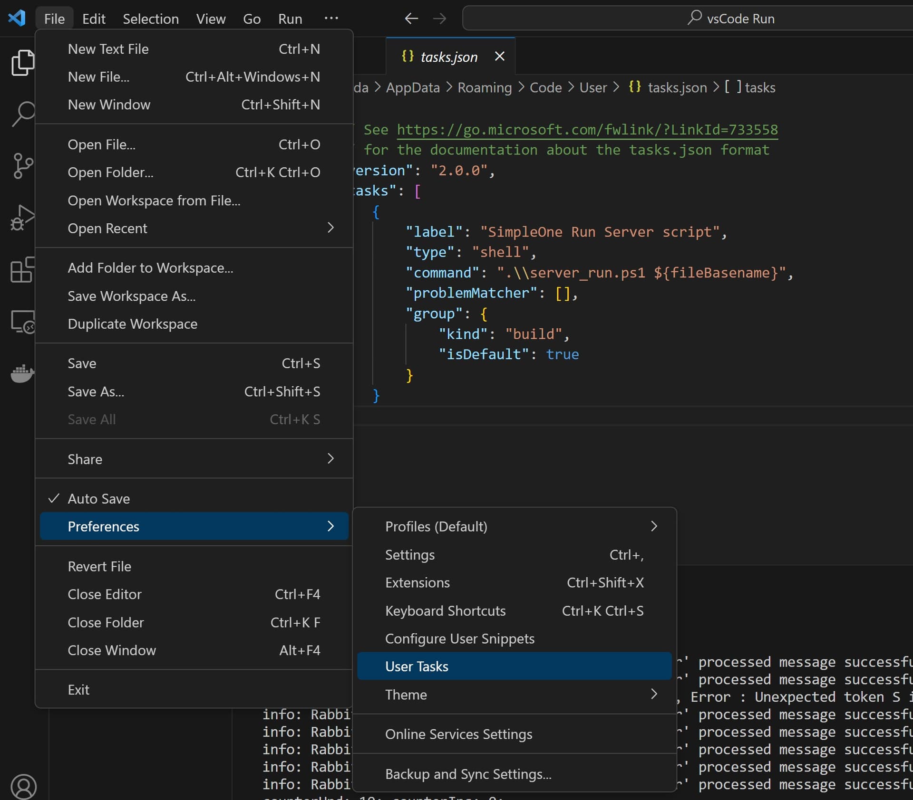Open the Microsoft fwlink documentation URL
Screen dimensions: 913x800
tap(587, 130)
